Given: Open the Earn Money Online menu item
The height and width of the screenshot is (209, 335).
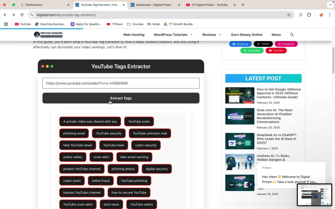Looking at the screenshot, I should 247,35.
